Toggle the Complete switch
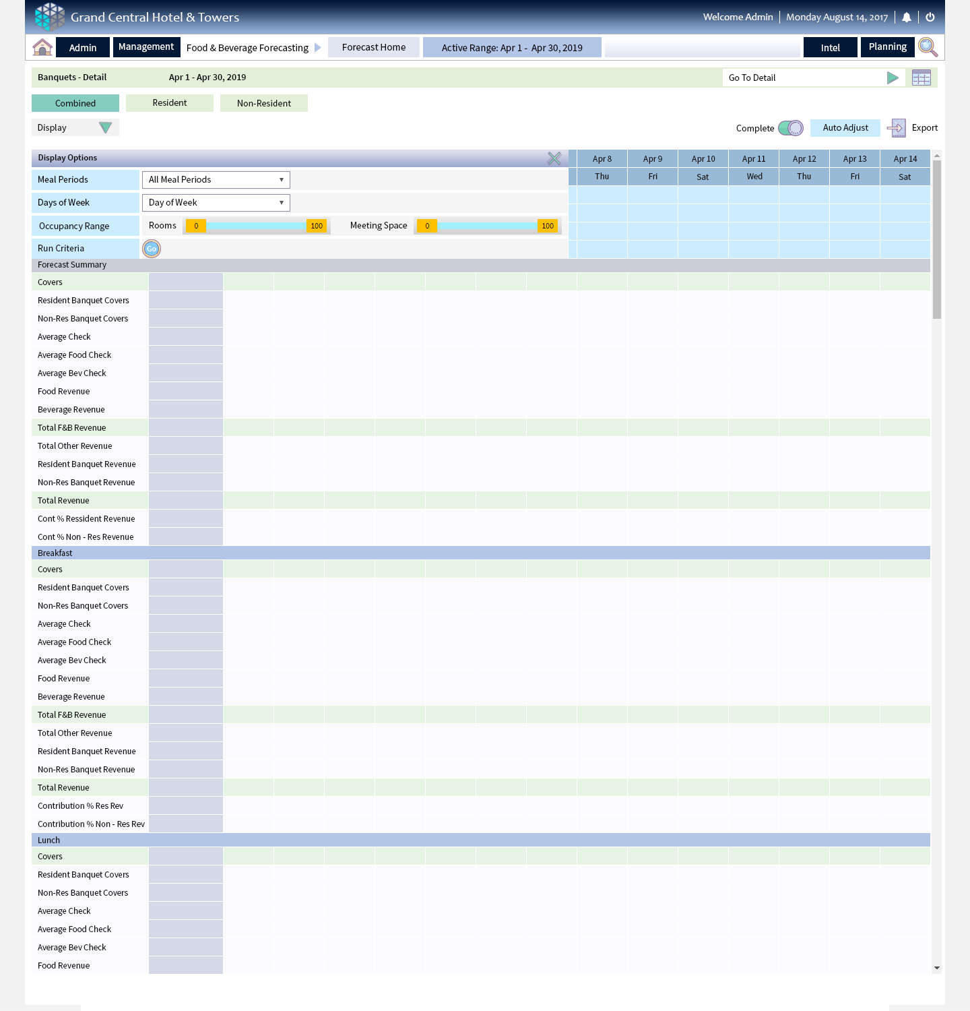 (x=791, y=128)
